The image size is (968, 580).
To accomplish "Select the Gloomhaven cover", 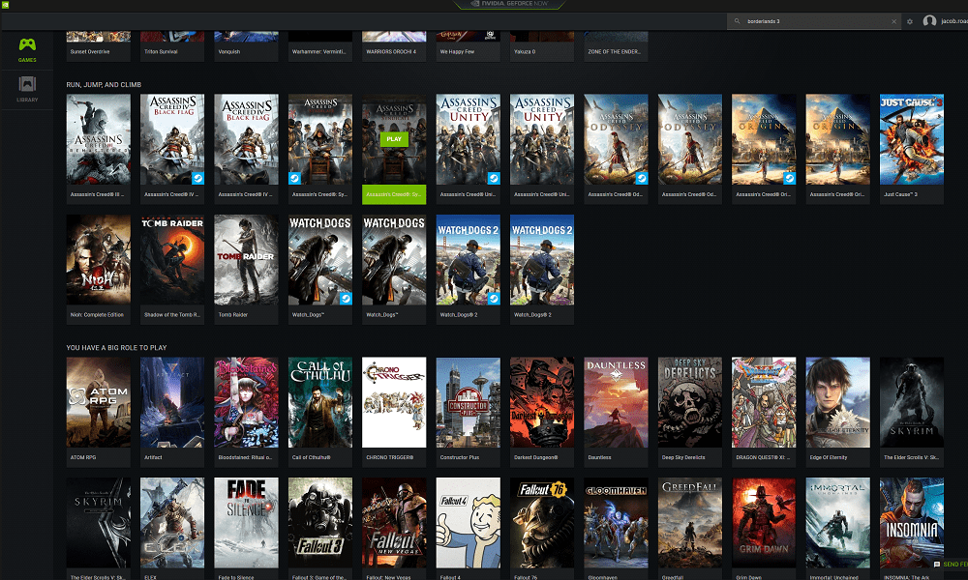I will click(x=616, y=523).
